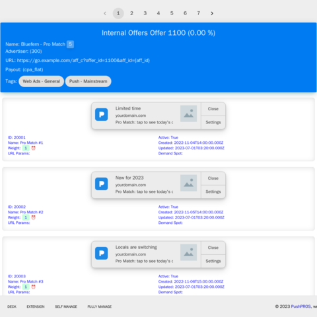Click weight badge 1 for Pro Match #1
This screenshot has width=317, height=317.
pos(26,148)
